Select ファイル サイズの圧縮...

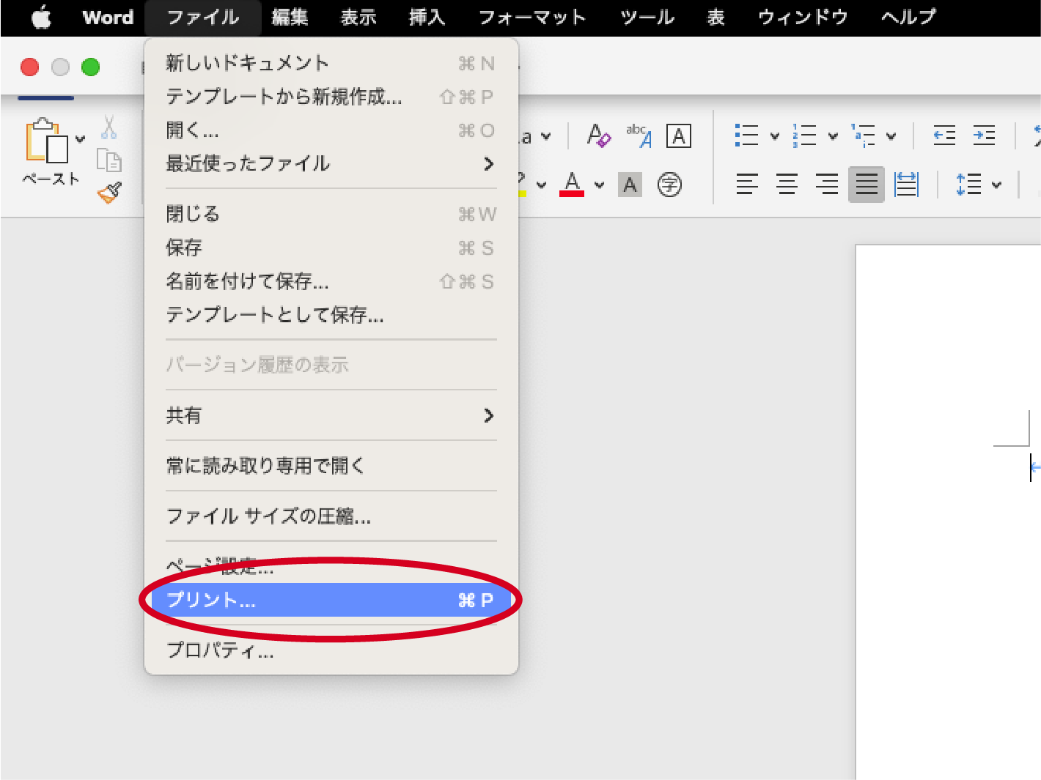click(331, 516)
